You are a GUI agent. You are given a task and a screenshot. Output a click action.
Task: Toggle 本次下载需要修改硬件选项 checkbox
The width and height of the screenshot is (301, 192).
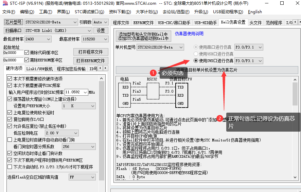point(10,79)
